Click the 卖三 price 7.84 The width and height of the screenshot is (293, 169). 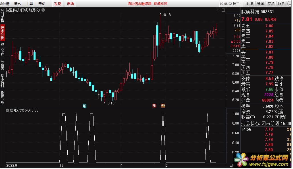coord(269,36)
